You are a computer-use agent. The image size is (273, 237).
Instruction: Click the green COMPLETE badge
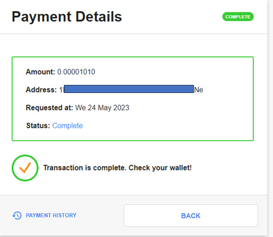238,17
